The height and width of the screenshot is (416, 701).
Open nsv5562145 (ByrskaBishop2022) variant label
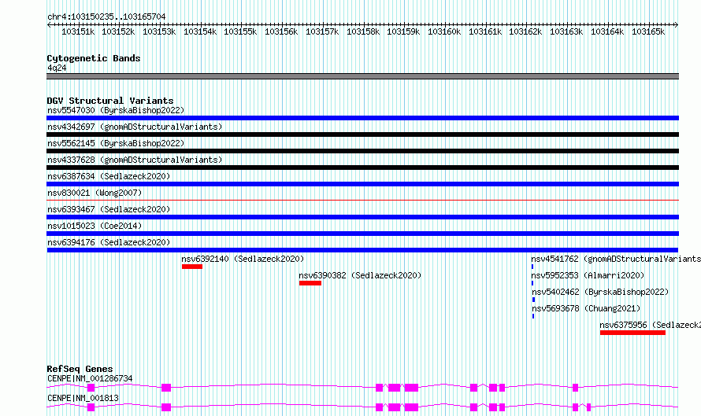click(x=116, y=143)
